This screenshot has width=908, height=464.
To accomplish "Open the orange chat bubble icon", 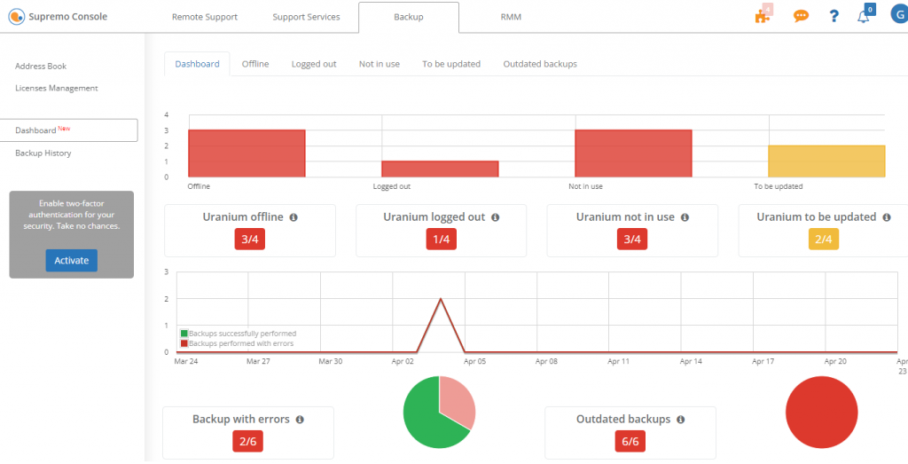I will [801, 16].
